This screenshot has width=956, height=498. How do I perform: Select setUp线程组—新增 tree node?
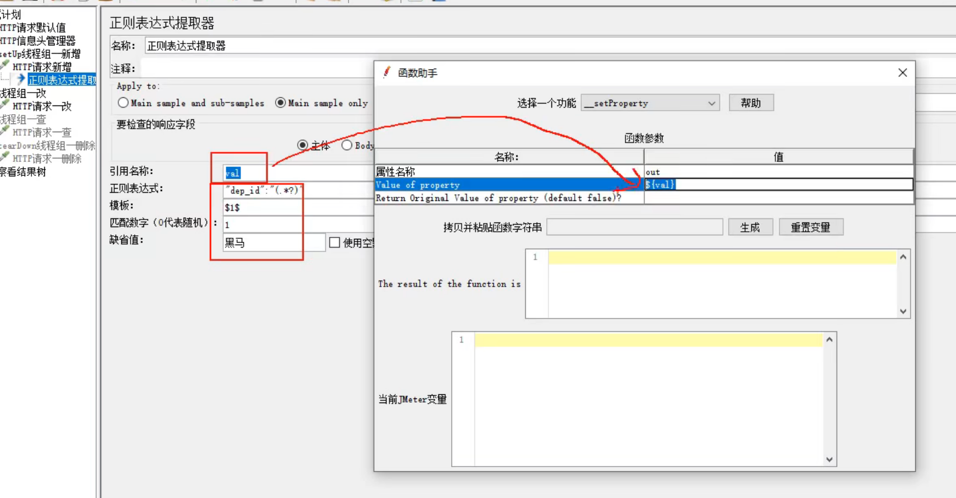click(40, 54)
